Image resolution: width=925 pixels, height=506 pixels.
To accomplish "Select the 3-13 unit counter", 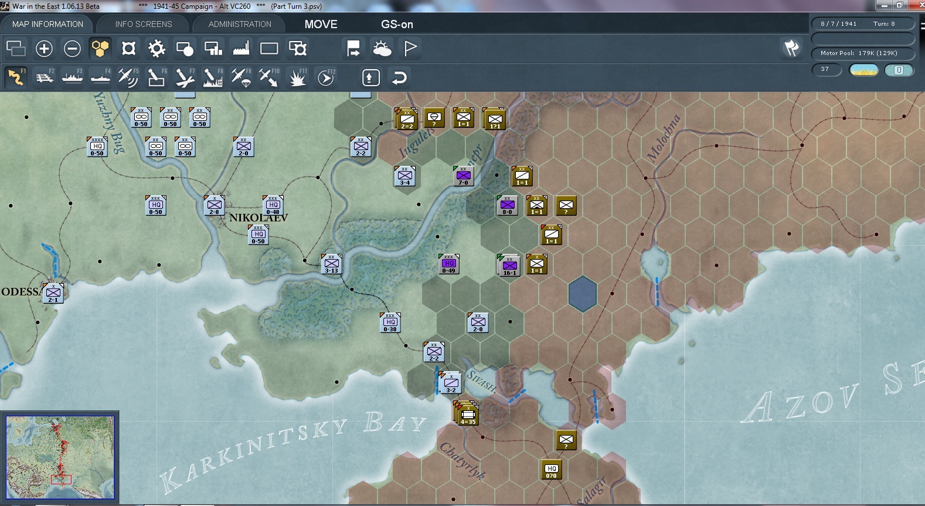I will point(331,264).
